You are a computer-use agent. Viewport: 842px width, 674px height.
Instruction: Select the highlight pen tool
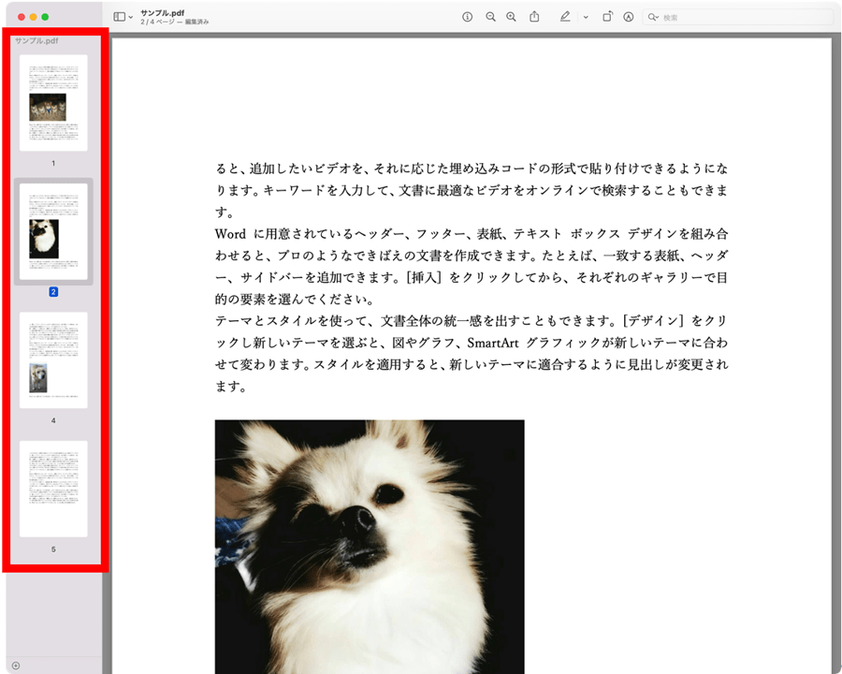pyautogui.click(x=565, y=17)
